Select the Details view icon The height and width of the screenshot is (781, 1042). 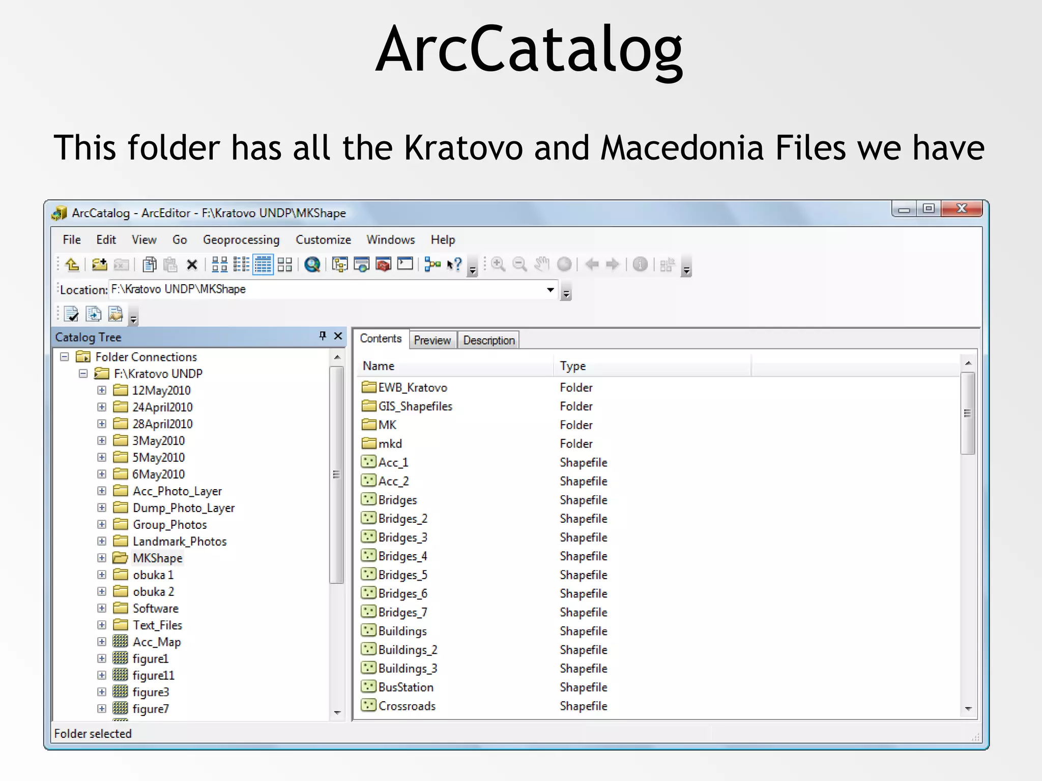pyautogui.click(x=263, y=264)
